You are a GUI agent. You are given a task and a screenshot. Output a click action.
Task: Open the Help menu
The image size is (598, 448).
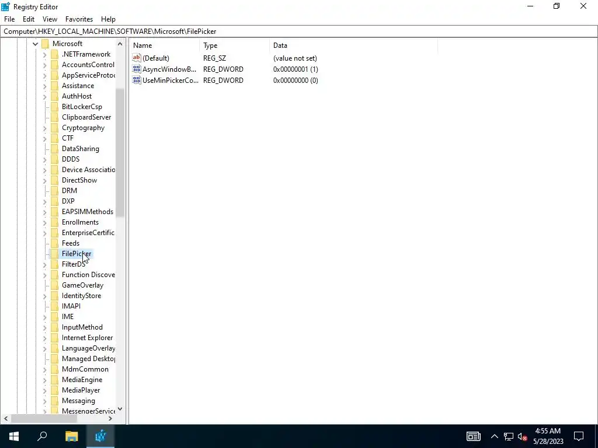[108, 19]
